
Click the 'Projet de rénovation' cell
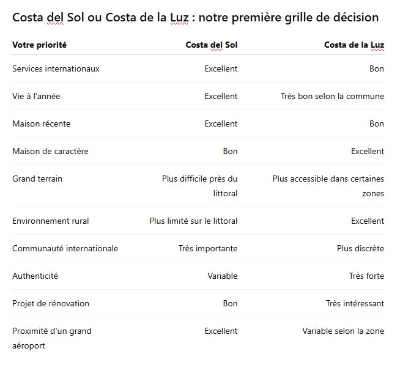[x=51, y=304]
